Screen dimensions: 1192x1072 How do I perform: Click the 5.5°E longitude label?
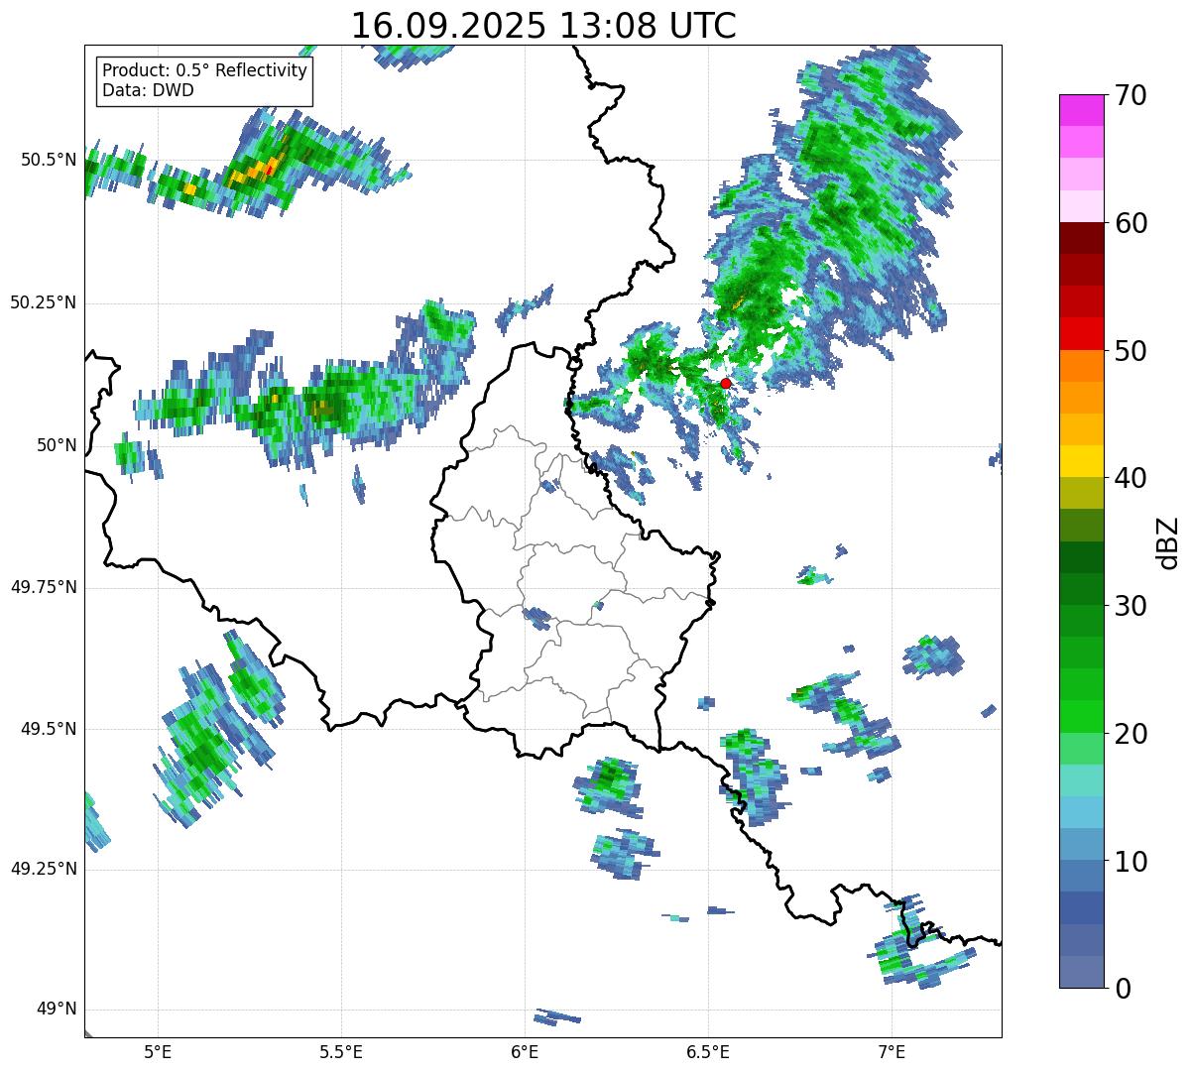[342, 1051]
